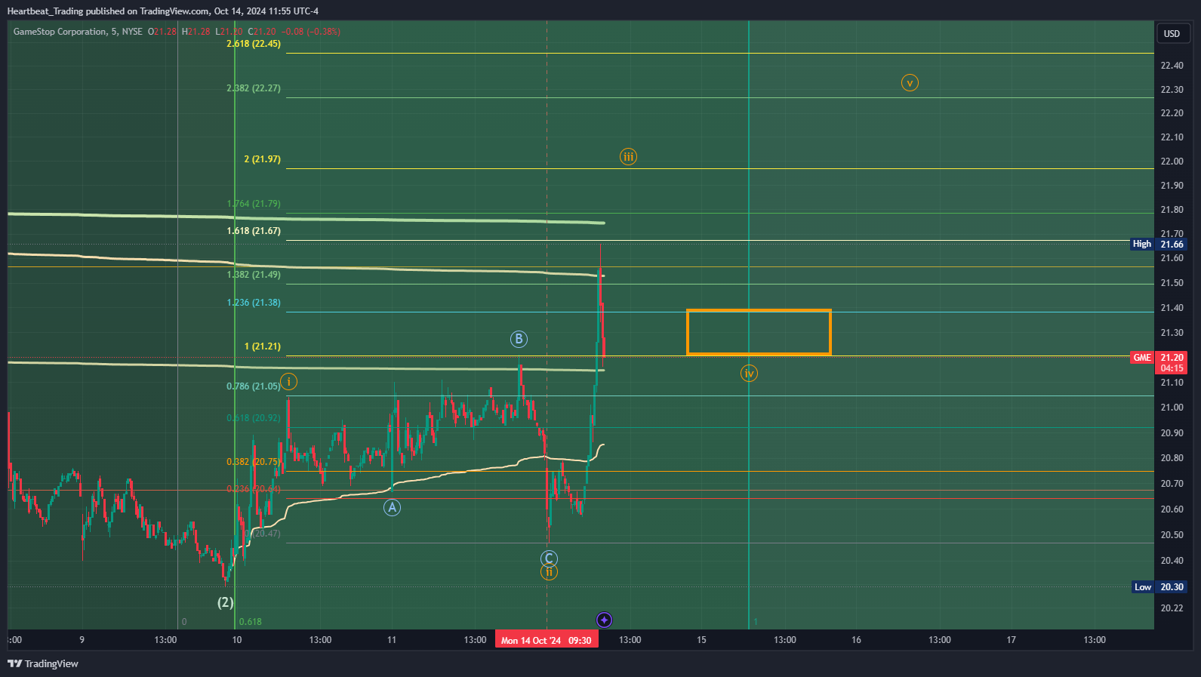Click the 1.236 (21.38) Fibonacci label

[254, 303]
